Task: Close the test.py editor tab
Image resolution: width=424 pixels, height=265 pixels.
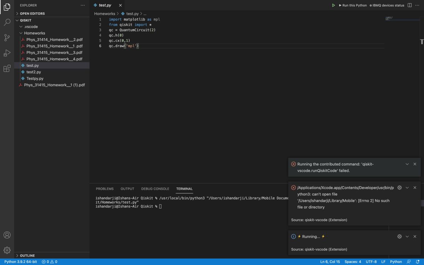Action: pyautogui.click(x=120, y=5)
